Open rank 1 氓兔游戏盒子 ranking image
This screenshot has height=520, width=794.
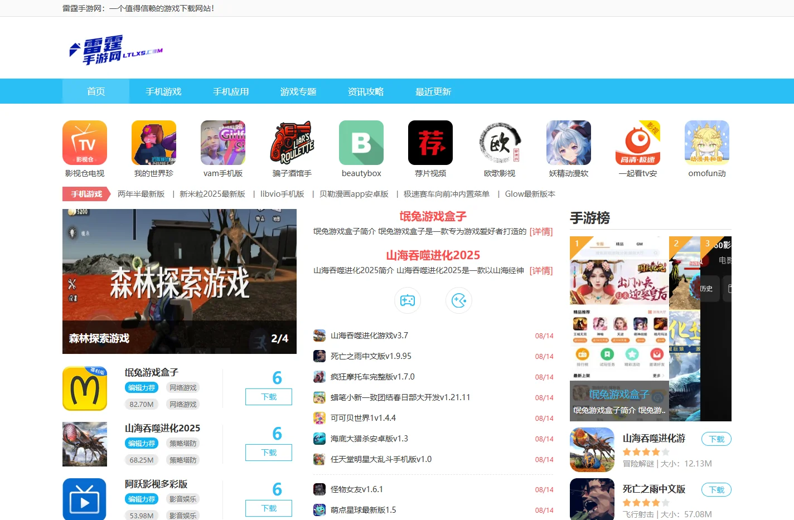[x=619, y=329]
